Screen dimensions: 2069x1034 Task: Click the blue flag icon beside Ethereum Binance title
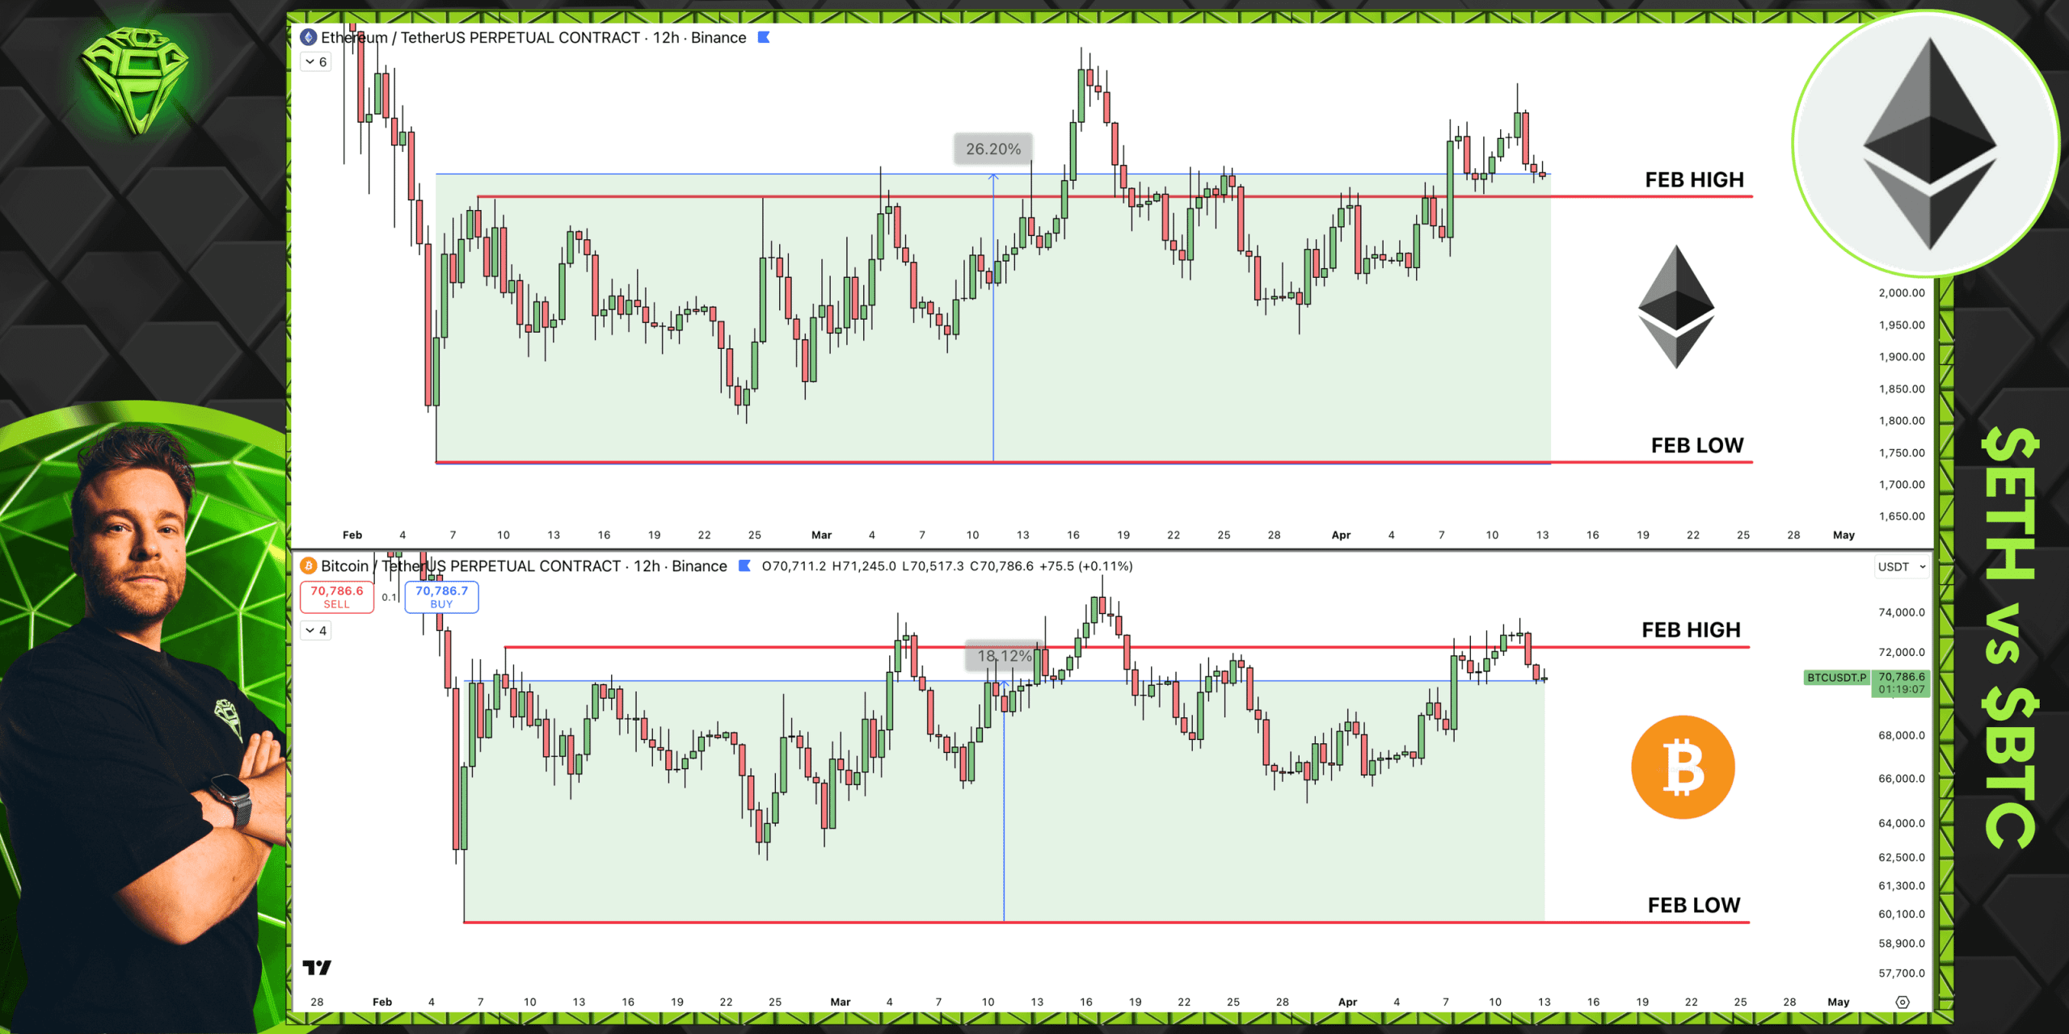coord(763,37)
